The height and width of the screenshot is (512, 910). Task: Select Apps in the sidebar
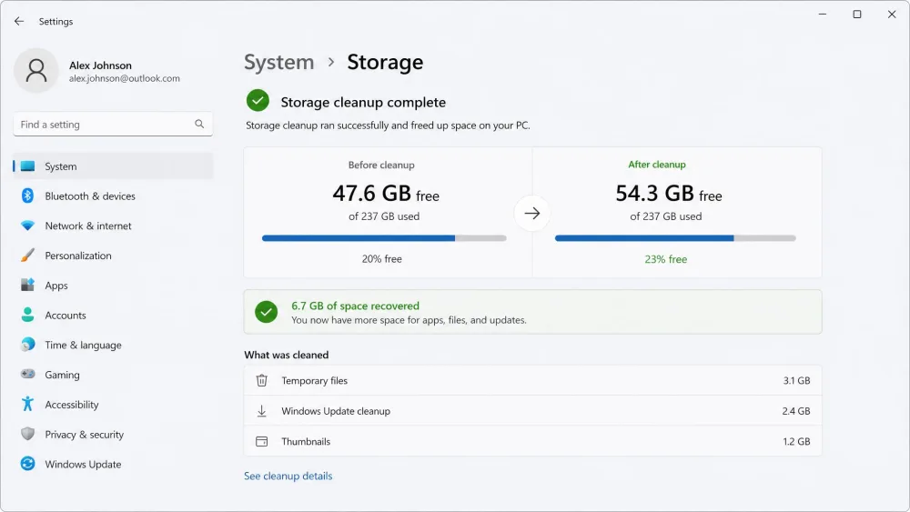[113, 286]
